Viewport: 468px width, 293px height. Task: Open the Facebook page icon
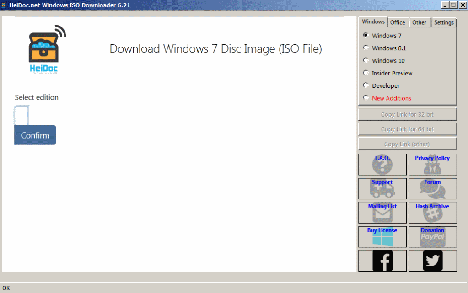click(382, 261)
